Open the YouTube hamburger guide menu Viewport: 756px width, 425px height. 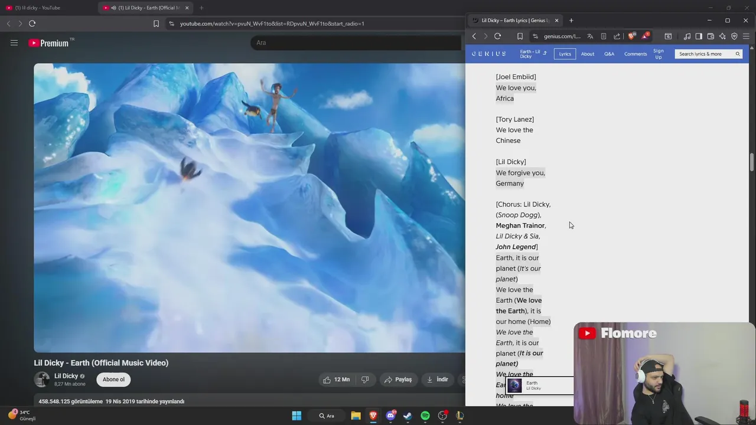(x=14, y=42)
